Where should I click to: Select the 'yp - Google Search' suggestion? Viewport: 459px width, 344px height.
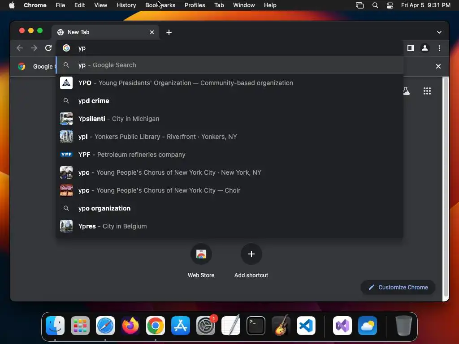(229, 65)
